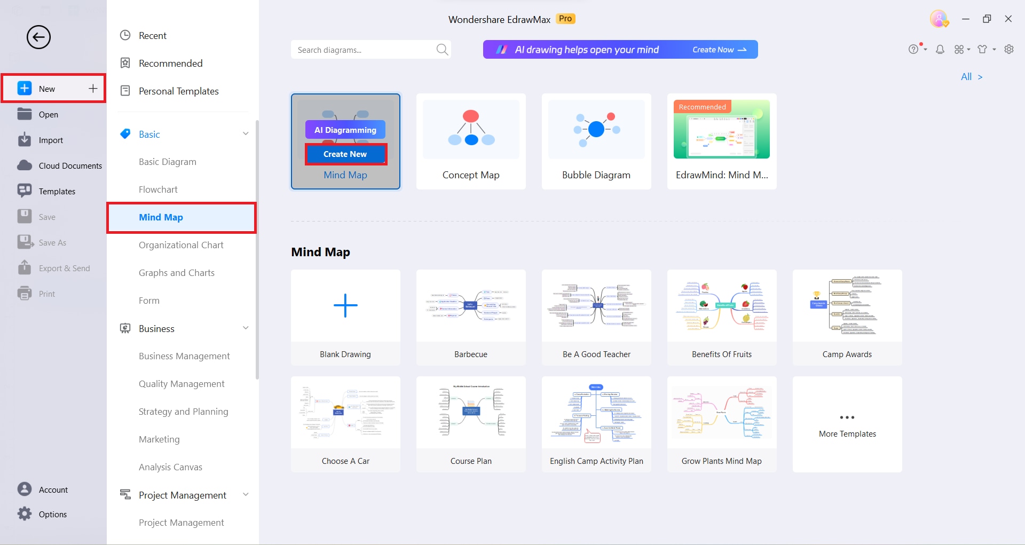Expand the help icon dropdown arrow
This screenshot has width=1025, height=545.
click(925, 50)
